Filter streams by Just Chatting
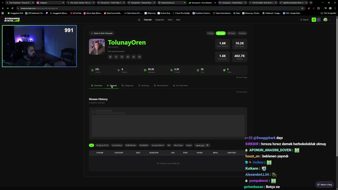Image resolution: width=338 pixels, height=190 pixels. pos(117,145)
